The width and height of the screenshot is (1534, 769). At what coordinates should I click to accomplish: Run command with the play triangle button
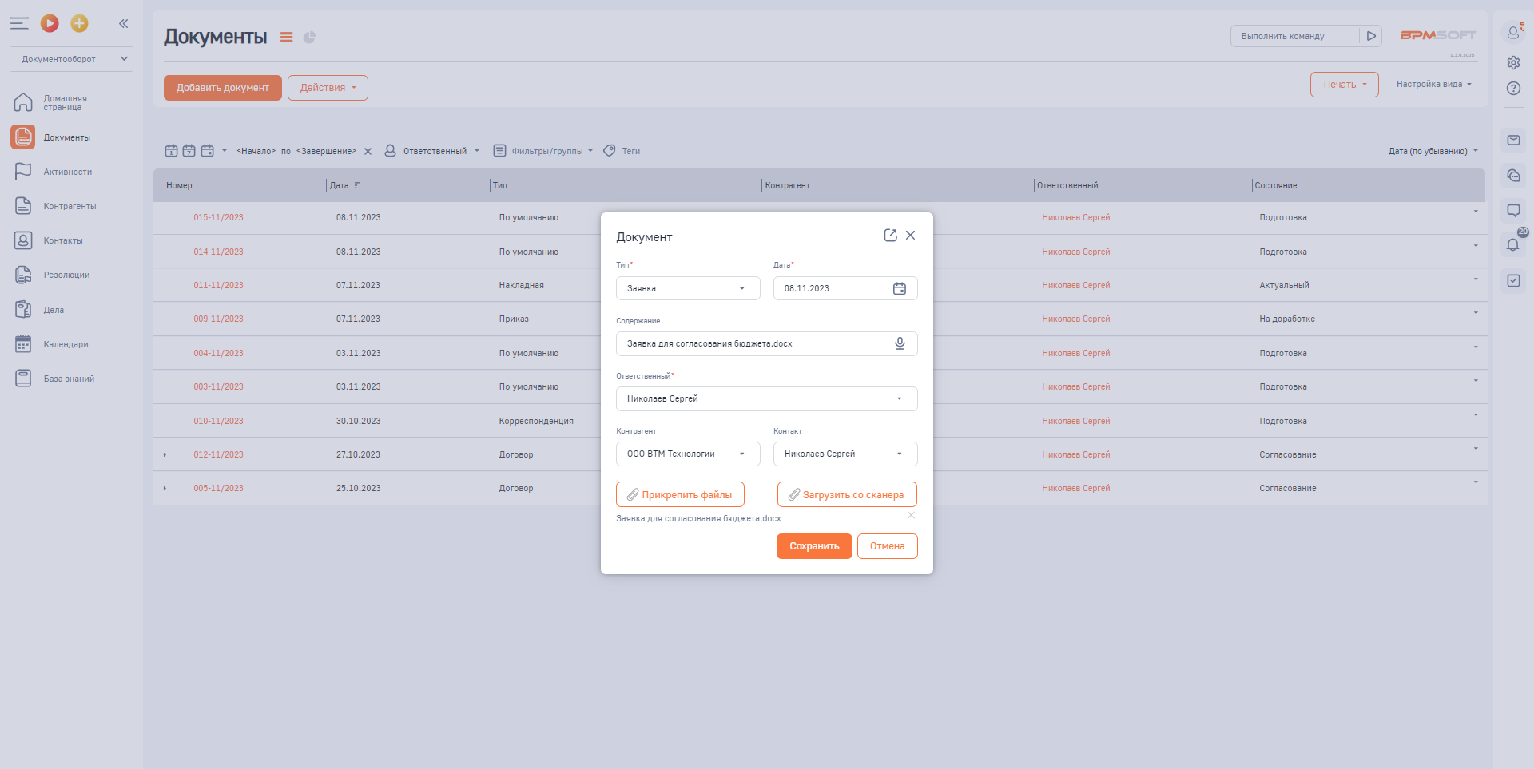click(x=1371, y=36)
